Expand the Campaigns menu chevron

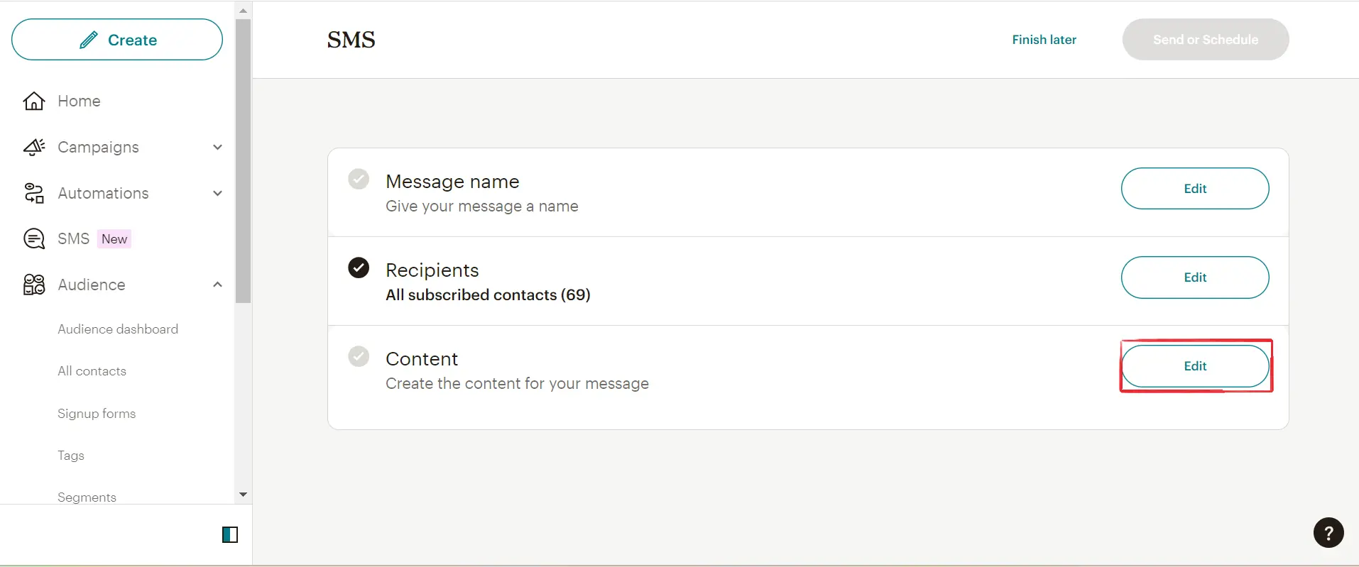(x=218, y=147)
